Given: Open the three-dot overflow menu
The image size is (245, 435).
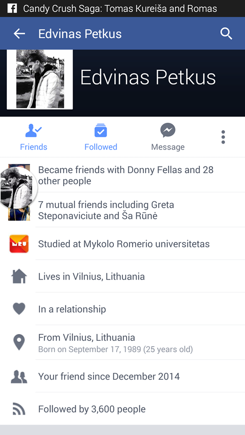Looking at the screenshot, I should 223,137.
